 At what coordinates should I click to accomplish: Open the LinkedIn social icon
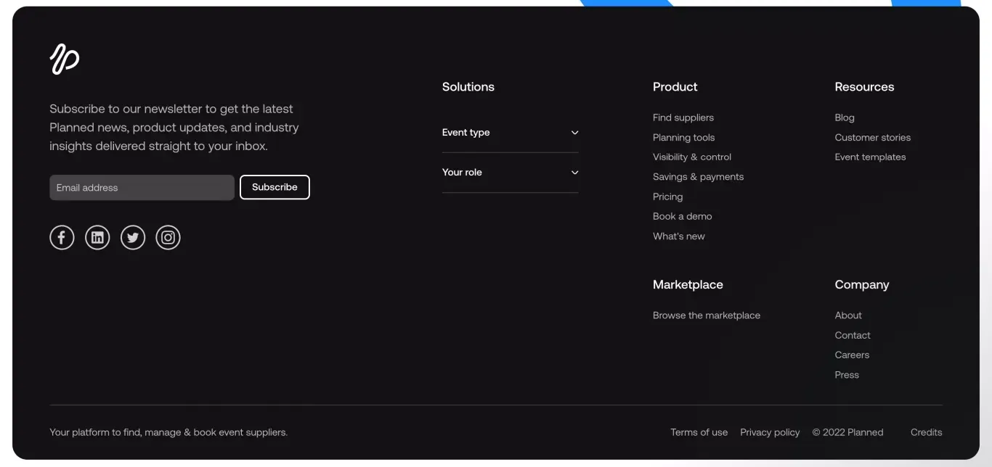(x=97, y=237)
